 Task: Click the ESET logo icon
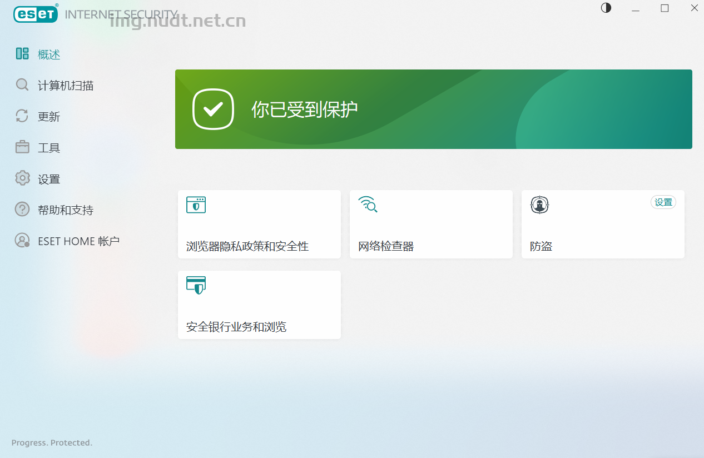click(35, 14)
